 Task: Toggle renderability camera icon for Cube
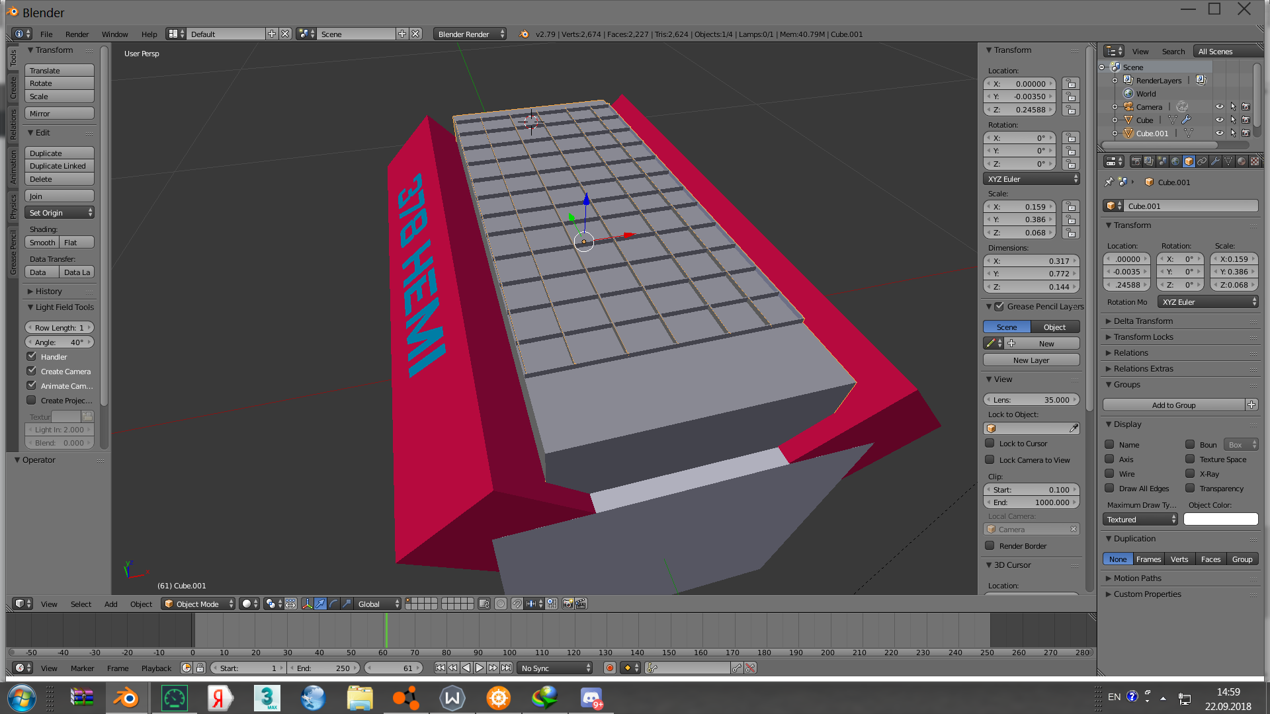pos(1246,120)
